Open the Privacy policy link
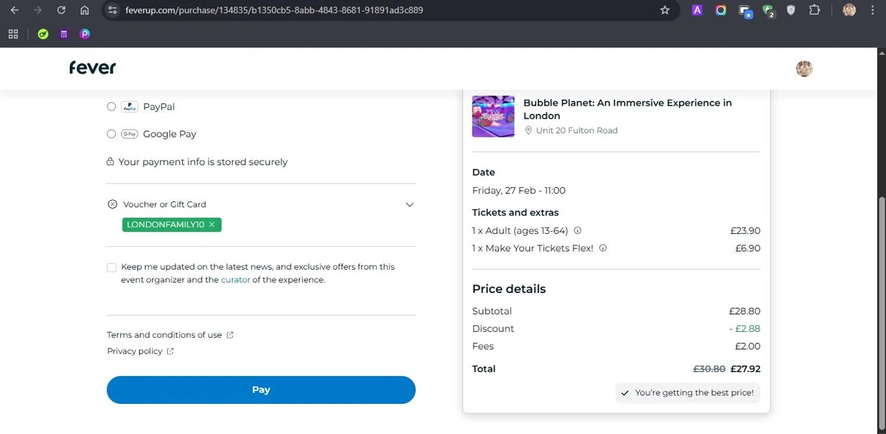This screenshot has height=434, width=886. (x=135, y=351)
